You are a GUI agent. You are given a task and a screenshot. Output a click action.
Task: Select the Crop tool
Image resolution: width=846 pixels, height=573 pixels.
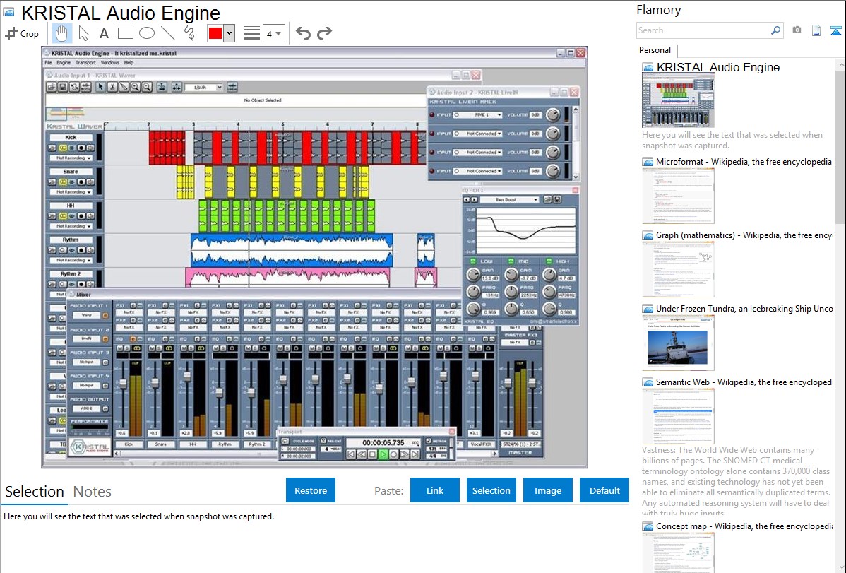coord(22,33)
